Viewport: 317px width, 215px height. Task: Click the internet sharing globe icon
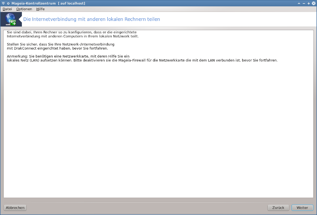click(11, 19)
